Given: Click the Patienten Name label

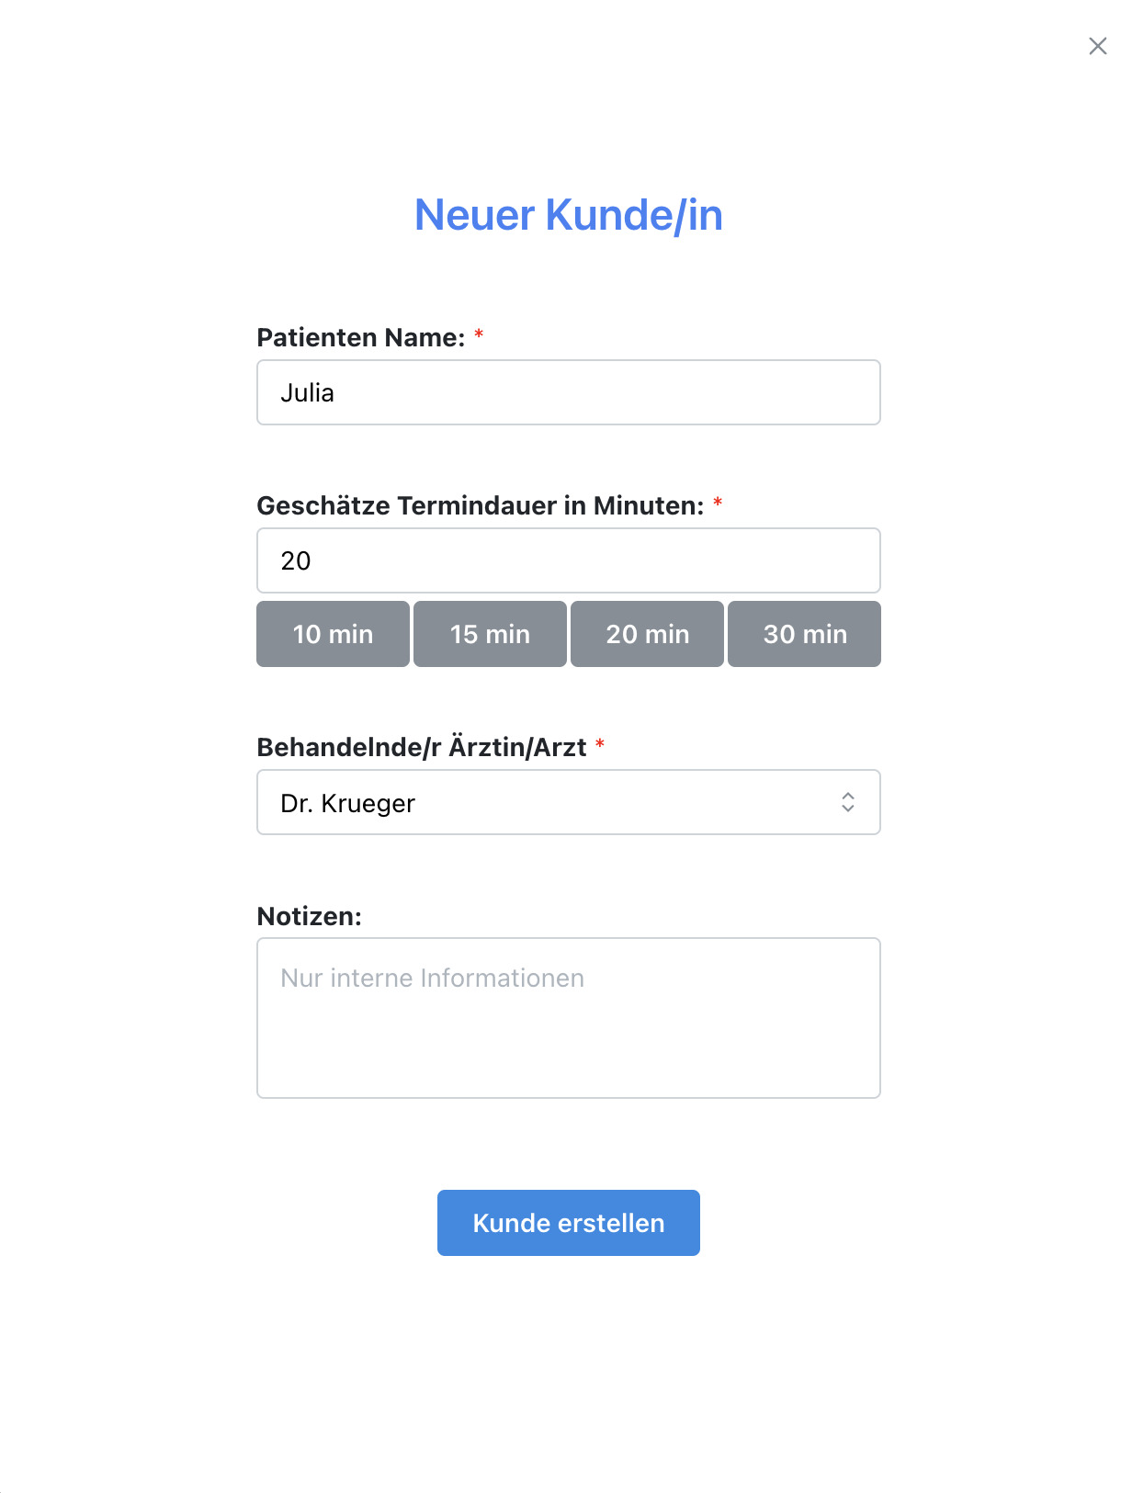Looking at the screenshot, I should pos(361,338).
